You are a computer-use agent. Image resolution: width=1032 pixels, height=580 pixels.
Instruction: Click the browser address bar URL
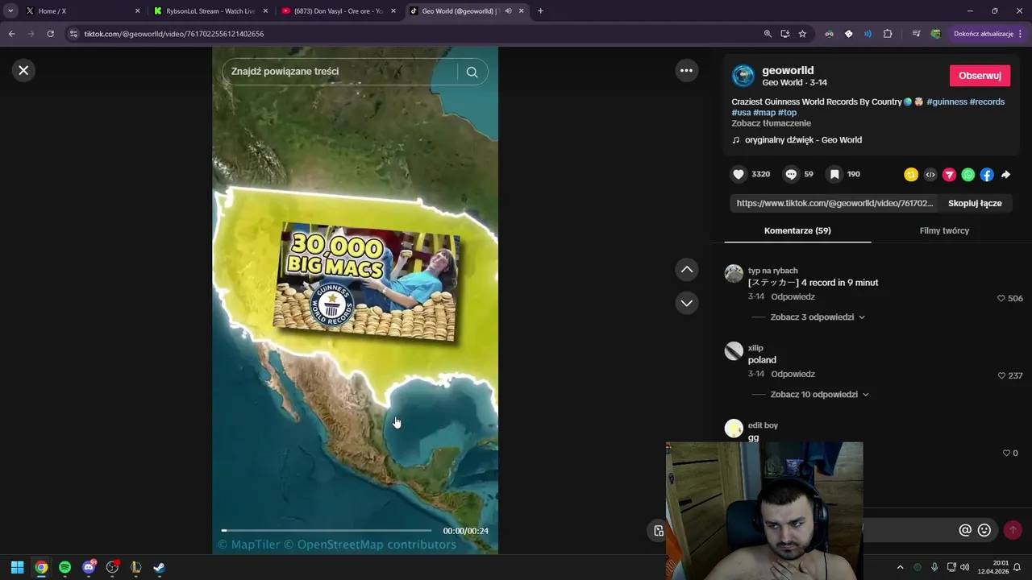174,34
